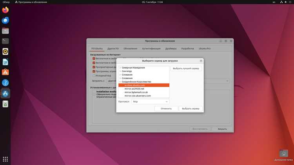Screen dimensions: 294x165
Task: Click the volume icon in top bar
Action: click(286, 2)
